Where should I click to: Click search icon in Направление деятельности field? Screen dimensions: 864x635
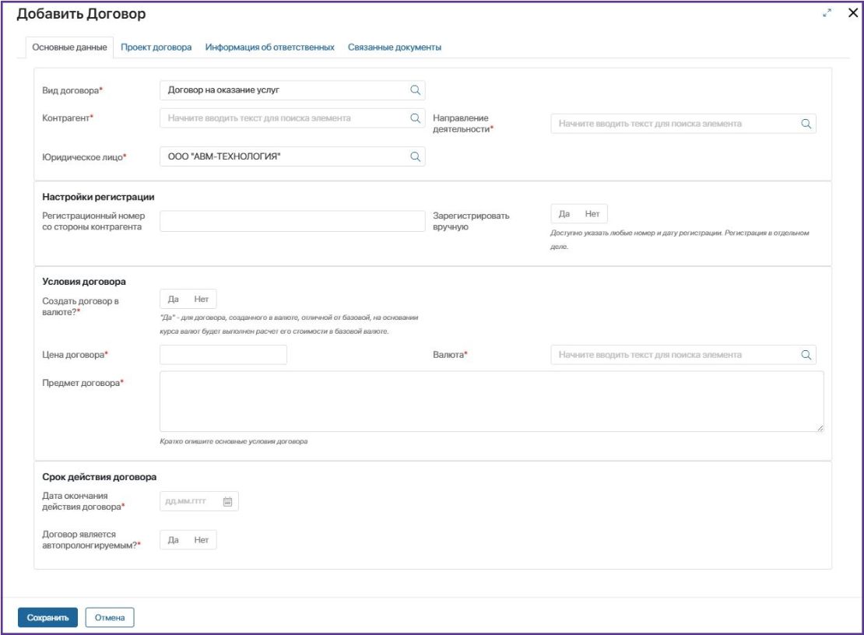tap(806, 124)
